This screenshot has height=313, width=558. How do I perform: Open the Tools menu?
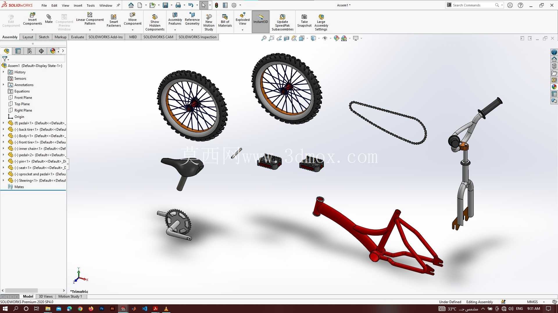[x=91, y=5]
